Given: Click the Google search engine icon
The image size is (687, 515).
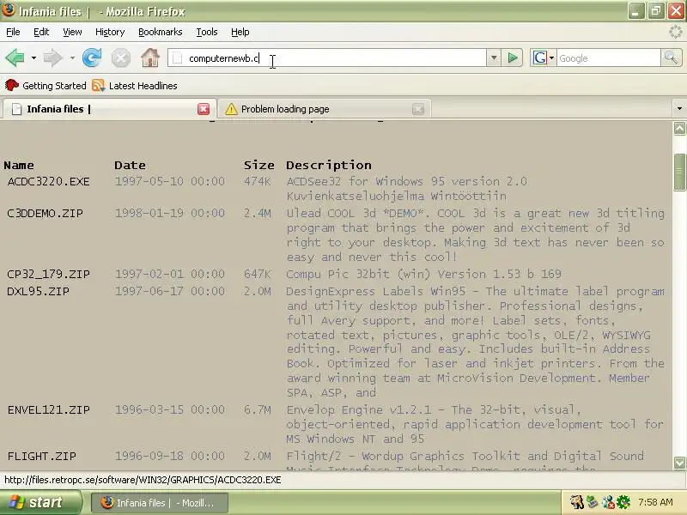Looking at the screenshot, I should (540, 58).
